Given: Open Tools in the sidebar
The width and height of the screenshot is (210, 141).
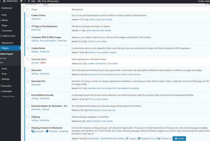Looking at the screenshot, I should (x=4, y=74).
